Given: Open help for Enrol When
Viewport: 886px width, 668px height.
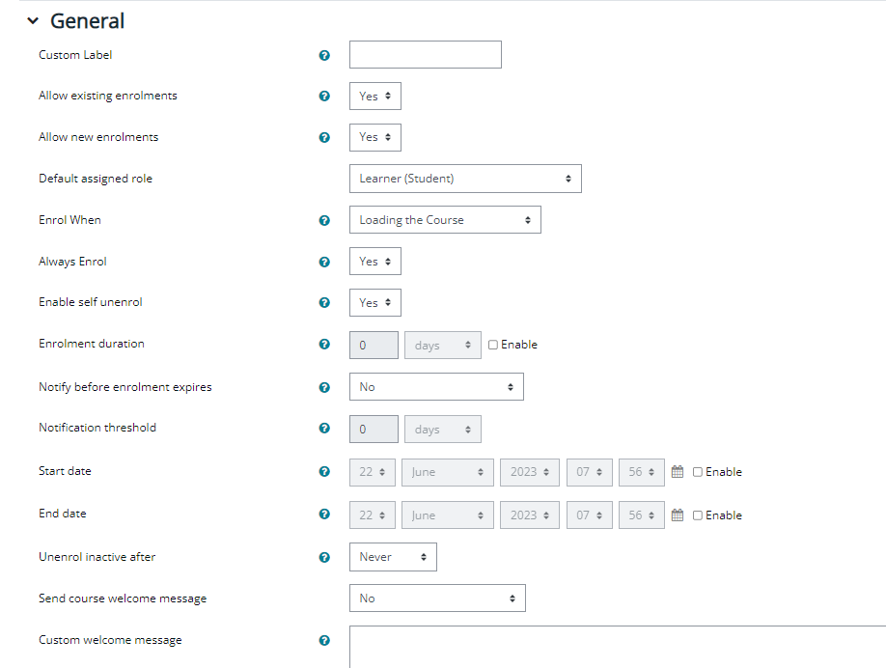Looking at the screenshot, I should tap(324, 220).
